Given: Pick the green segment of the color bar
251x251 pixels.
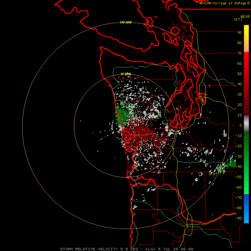Looking at the screenshot, I should (x=246, y=163).
